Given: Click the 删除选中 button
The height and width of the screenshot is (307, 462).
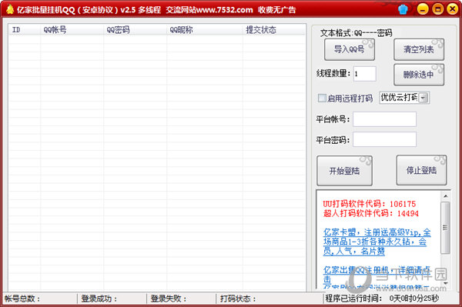Looking at the screenshot, I should (419, 75).
